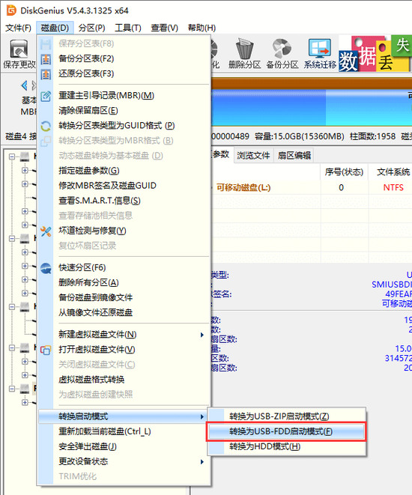Click the DiskGenius logo in title bar
Screen dimensions: 412x495
pos(11,10)
